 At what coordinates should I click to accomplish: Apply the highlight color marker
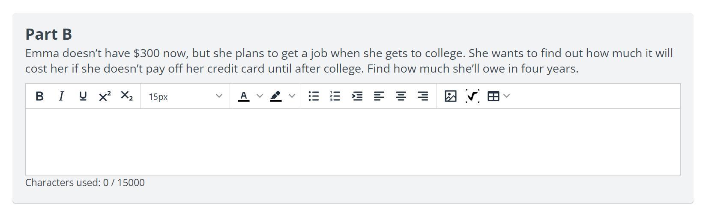(x=276, y=96)
